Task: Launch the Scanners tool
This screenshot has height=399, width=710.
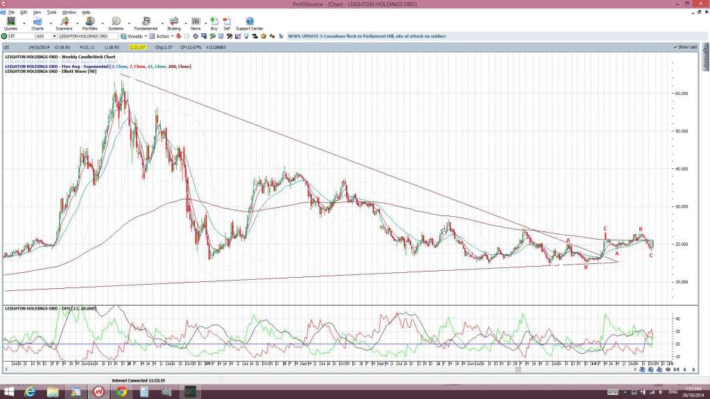Action: point(64,23)
